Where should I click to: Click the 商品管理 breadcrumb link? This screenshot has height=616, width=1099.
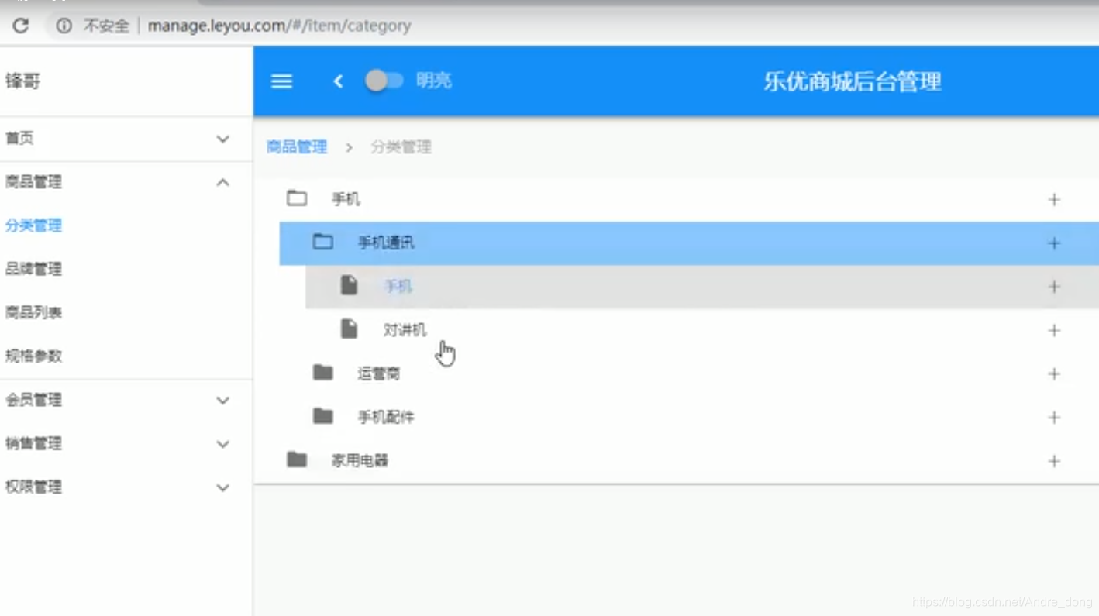coord(297,147)
